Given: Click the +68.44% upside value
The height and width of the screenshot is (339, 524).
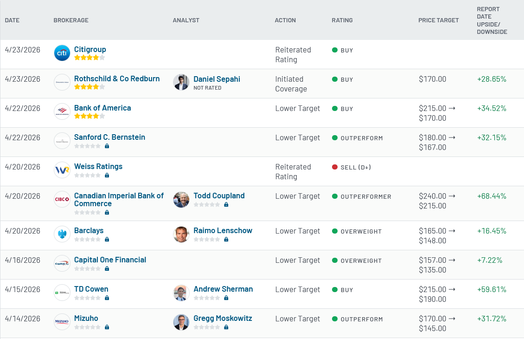Looking at the screenshot, I should (x=492, y=196).
